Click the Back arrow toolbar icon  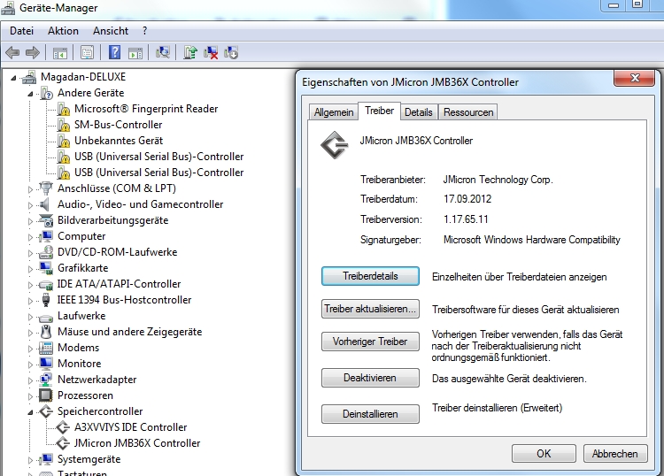(x=12, y=53)
